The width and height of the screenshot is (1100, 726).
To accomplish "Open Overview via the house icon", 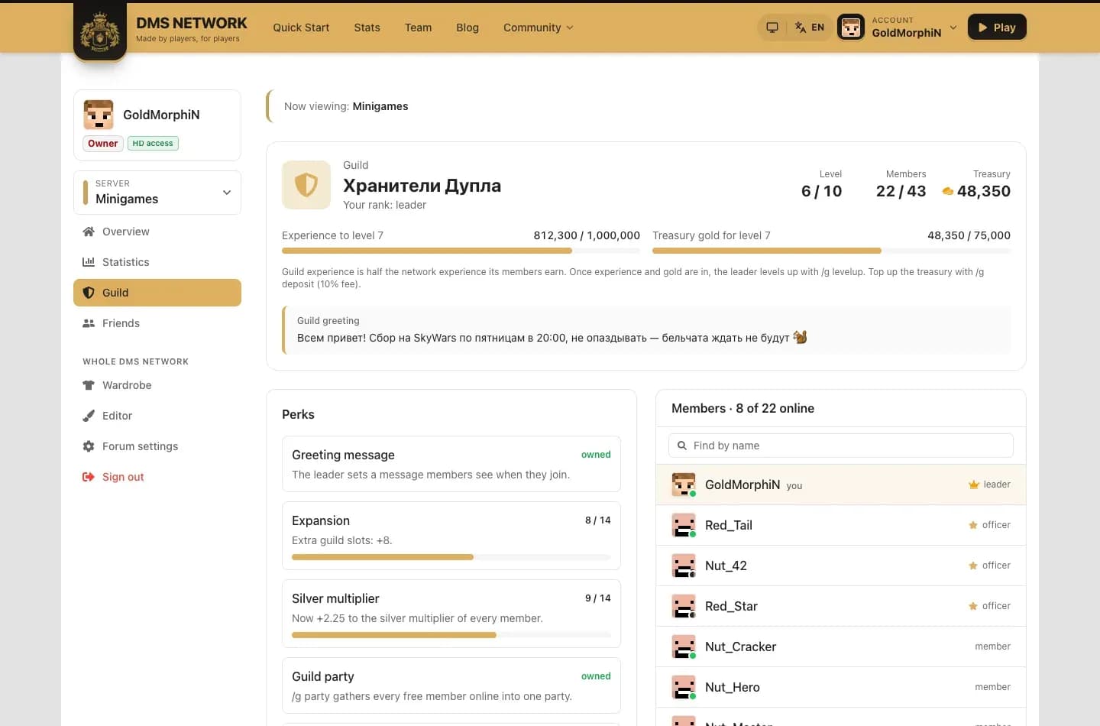I will coord(89,232).
